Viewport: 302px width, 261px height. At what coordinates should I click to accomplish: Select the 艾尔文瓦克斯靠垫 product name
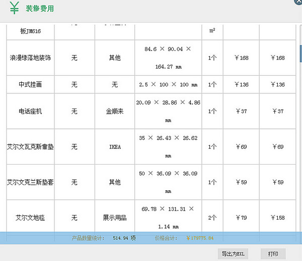click(30, 146)
